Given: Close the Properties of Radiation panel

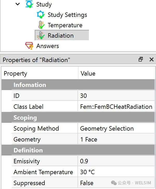Looking at the screenshot, I should pos(152,59).
